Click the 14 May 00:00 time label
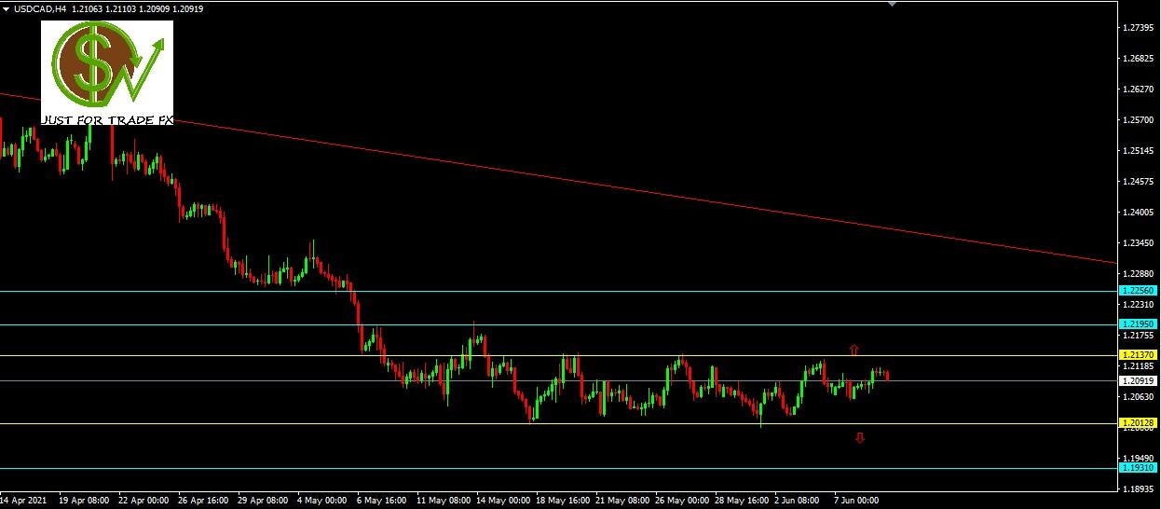Screen dimensions: 1161x509 (503, 501)
